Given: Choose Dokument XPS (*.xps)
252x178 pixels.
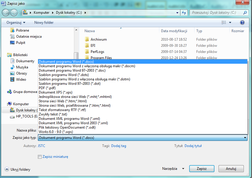Looking at the screenshot, I should pyautogui.click(x=143, y=92).
